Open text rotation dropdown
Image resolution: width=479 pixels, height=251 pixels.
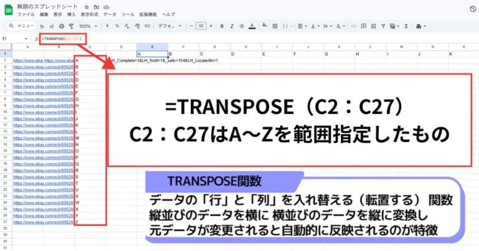(340, 26)
